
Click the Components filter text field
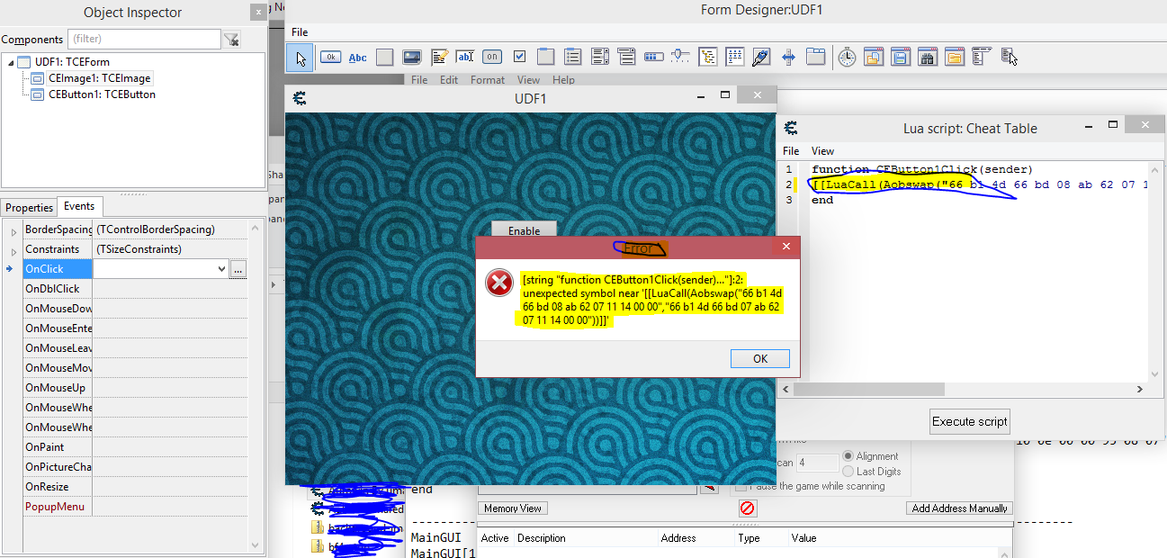(x=144, y=40)
